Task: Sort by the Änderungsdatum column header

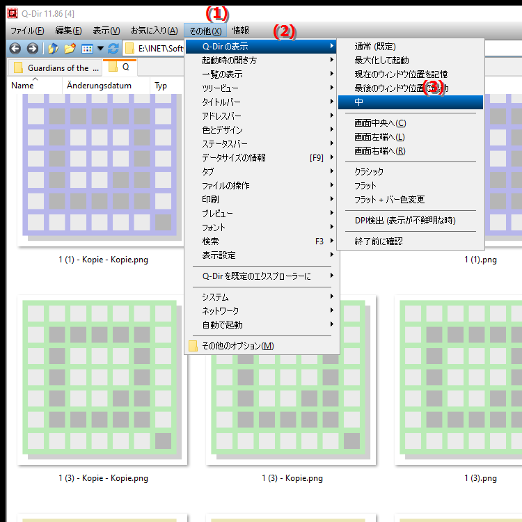Action: tap(106, 86)
